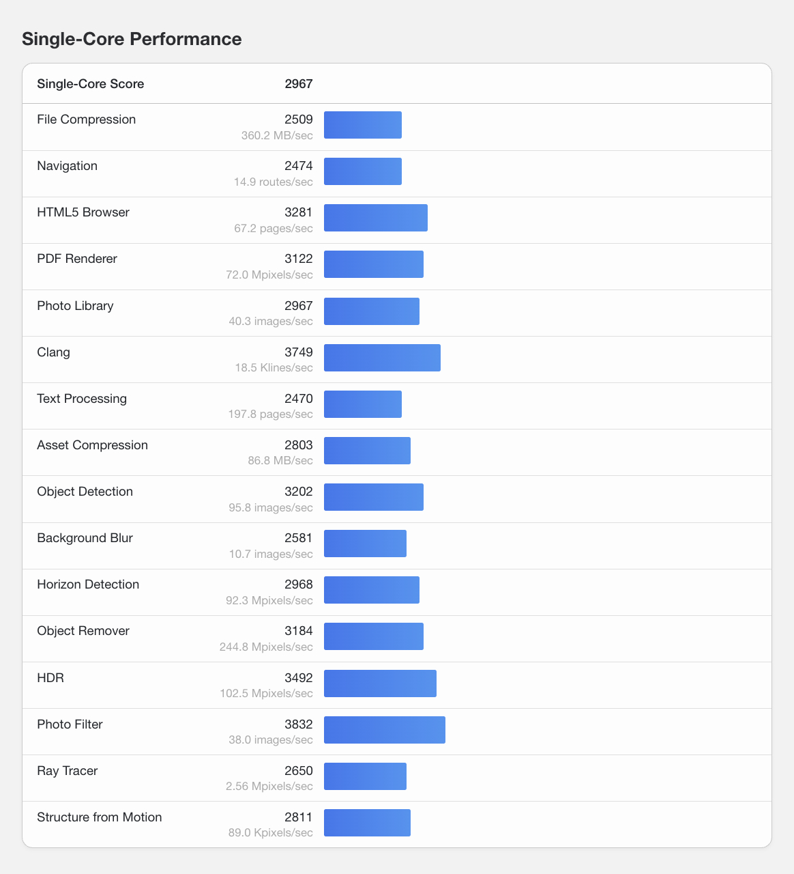Select the Text Processing row label

pos(82,399)
